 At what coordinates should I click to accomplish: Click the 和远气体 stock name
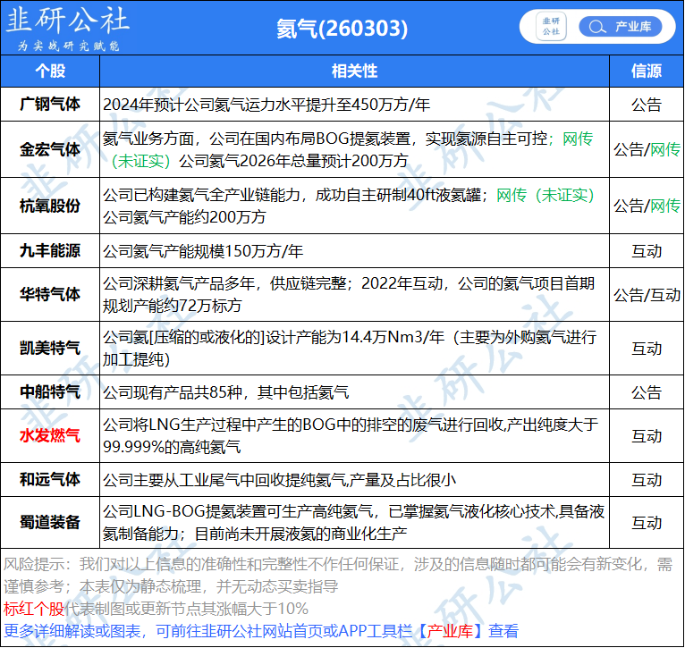pyautogui.click(x=50, y=479)
